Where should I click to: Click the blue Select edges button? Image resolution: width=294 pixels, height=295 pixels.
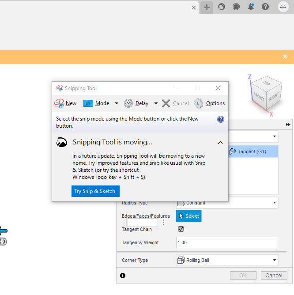(188, 216)
